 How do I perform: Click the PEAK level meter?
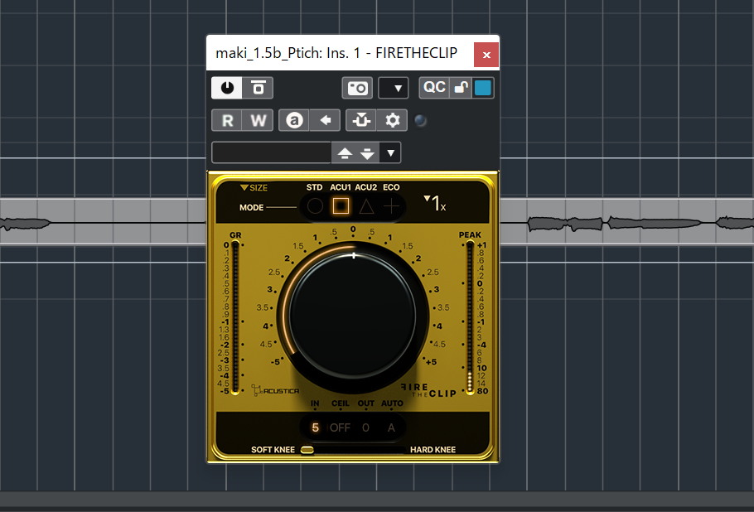click(470, 317)
